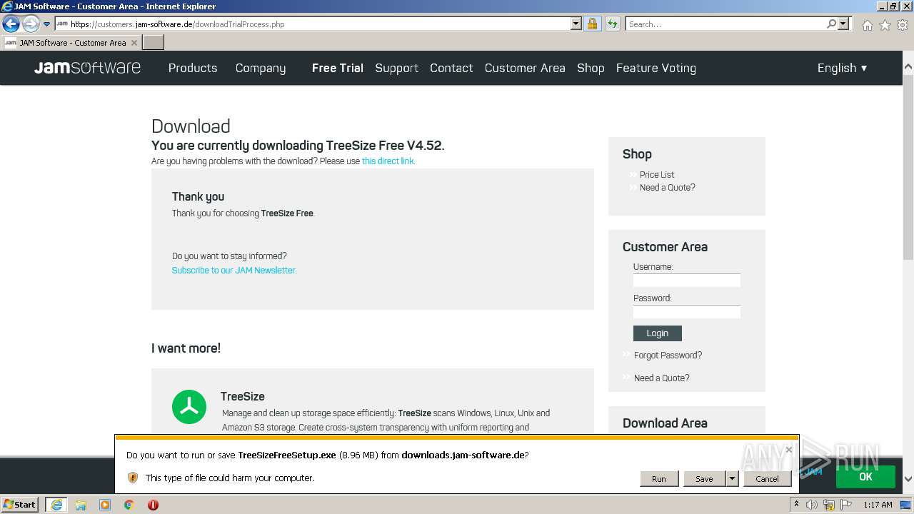Expand the address bar autocomplete dropdown
Image resolution: width=914 pixels, height=514 pixels.
click(x=576, y=24)
